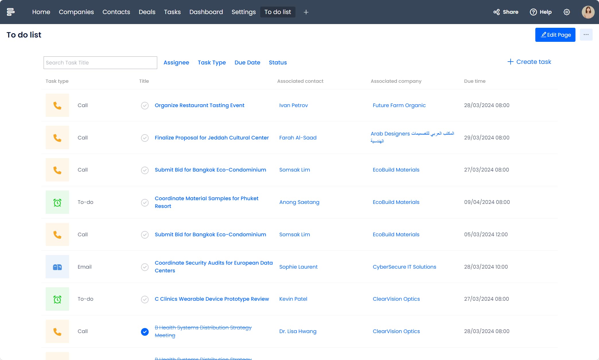Check off Bangkok bid due 05/03/2024
This screenshot has width=599, height=360.
pyautogui.click(x=145, y=235)
